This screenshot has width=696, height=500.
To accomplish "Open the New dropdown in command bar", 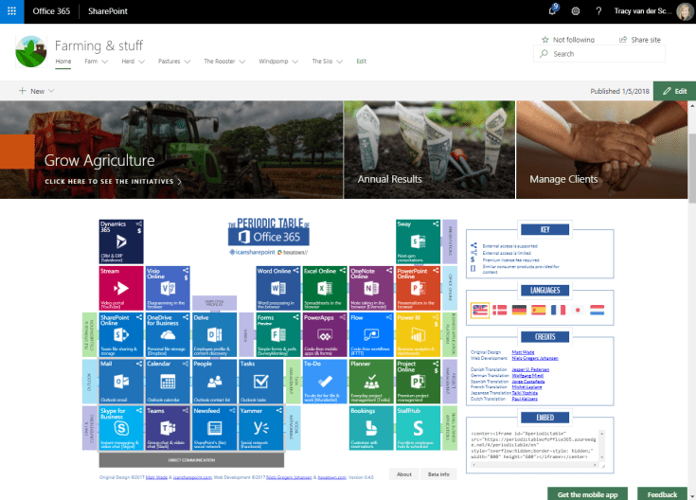I will 36,91.
